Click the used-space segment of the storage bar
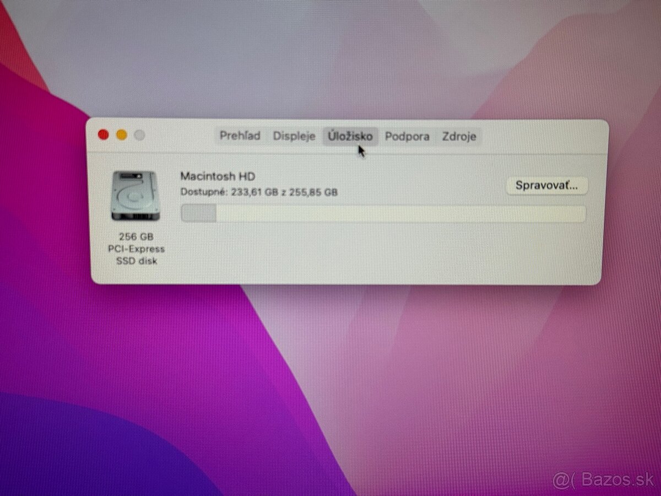661x496 pixels. 198,212
